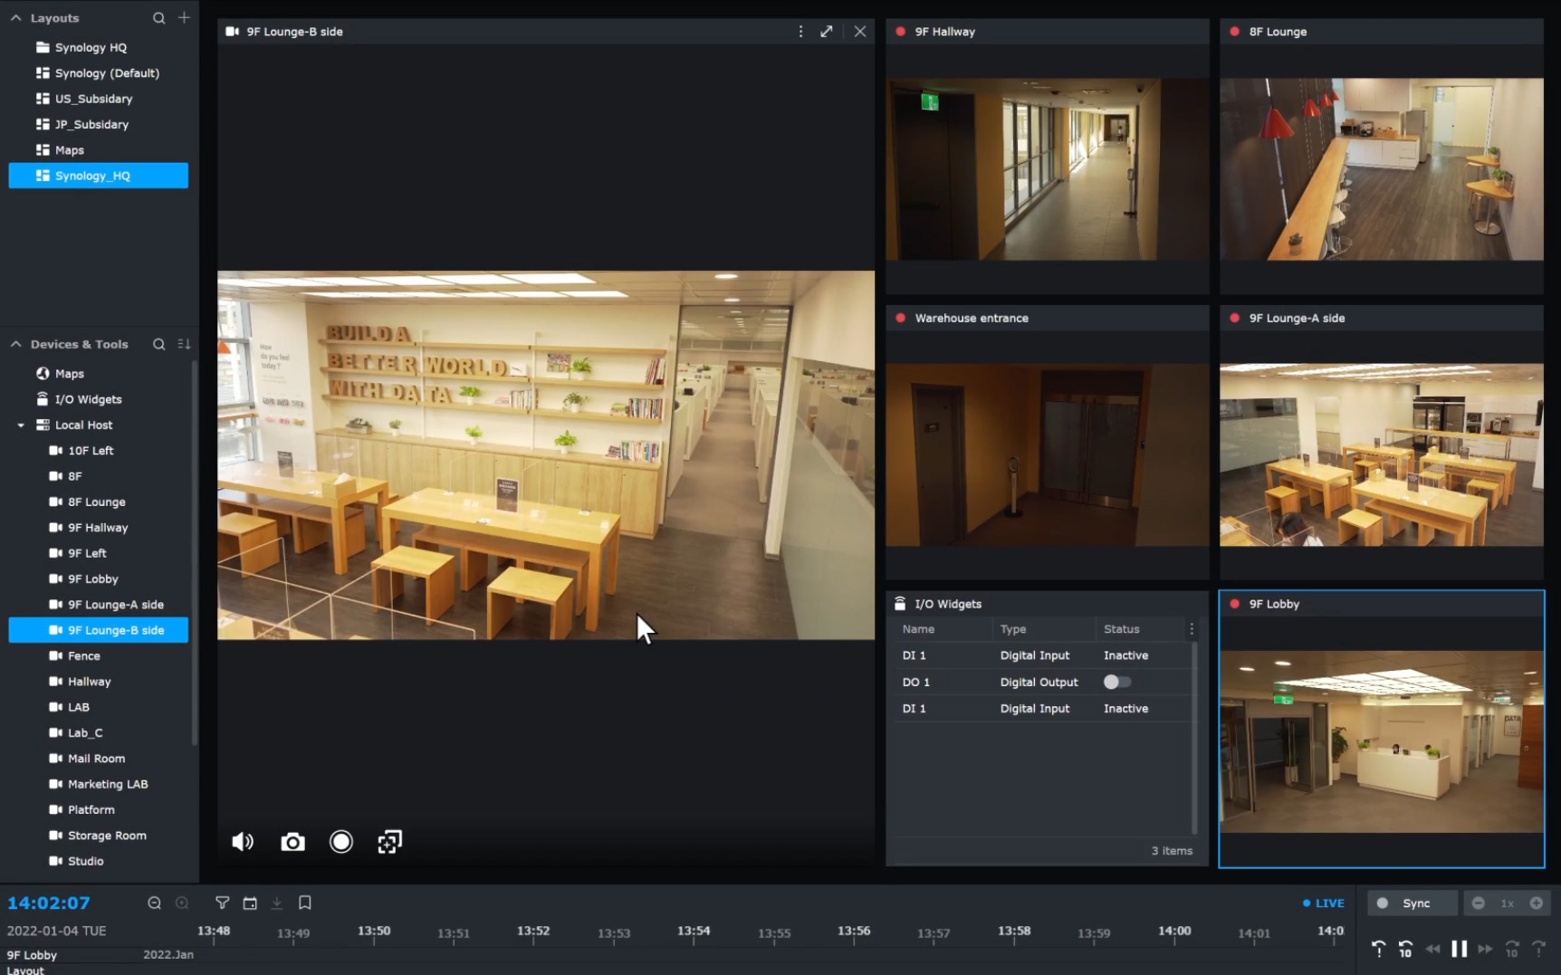Open I/O Widgets column options menu

(x=1192, y=629)
